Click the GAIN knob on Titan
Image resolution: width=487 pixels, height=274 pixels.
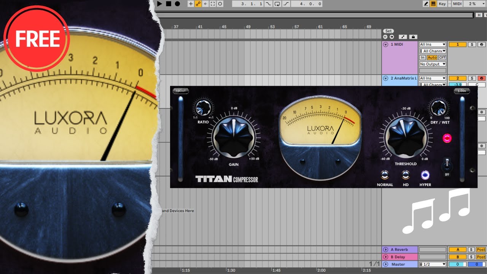pyautogui.click(x=233, y=137)
